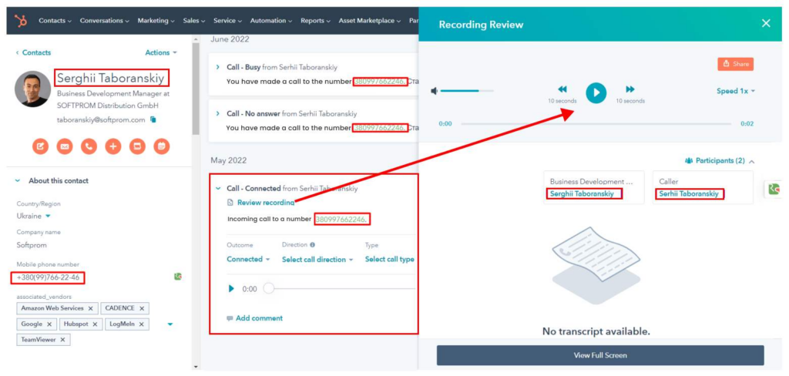Click the Direction info icon
Screen dimensions: 789x376
(313, 244)
